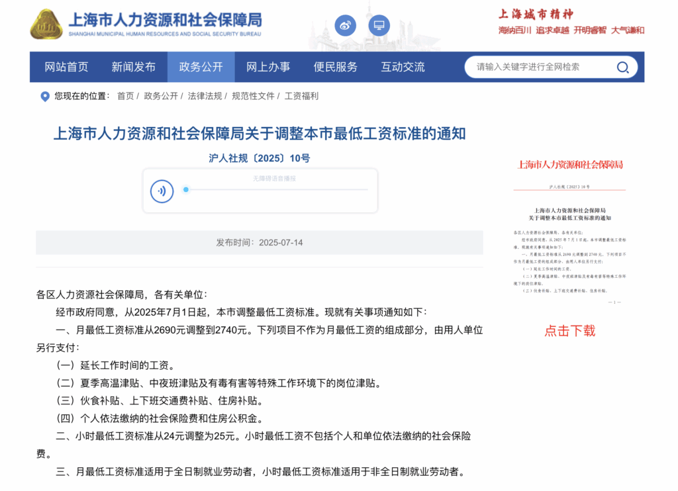Screen dimensions: 678x491
Task: Click the 大气谦和 slogan text
Action: 628,30
